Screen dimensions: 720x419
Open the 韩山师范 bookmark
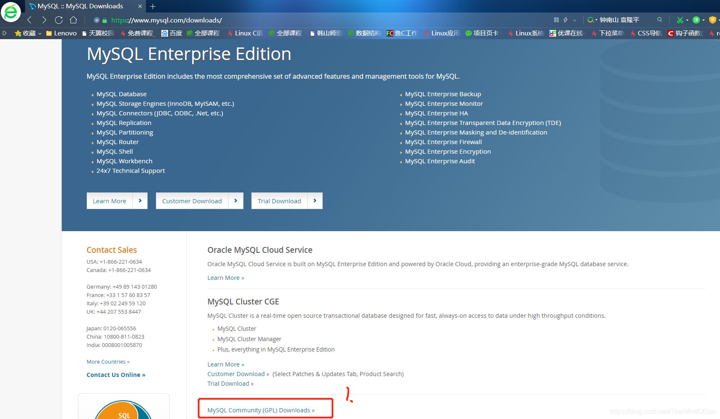(326, 33)
